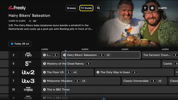Viewport: 178px width, 100px height.
Task: Play icon on Mystery of the Dead Nanny
Action: pyautogui.click(x=44, y=64)
